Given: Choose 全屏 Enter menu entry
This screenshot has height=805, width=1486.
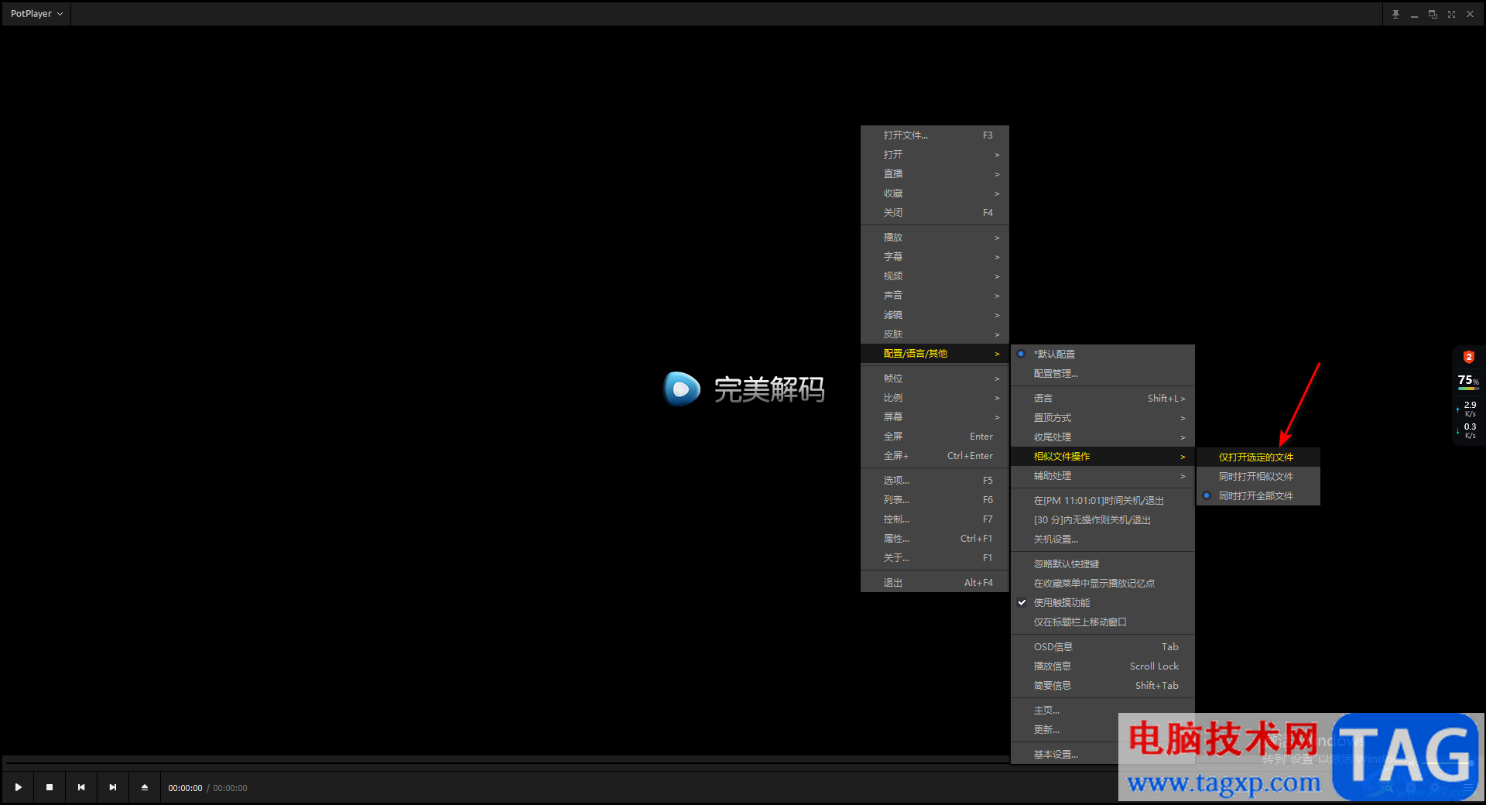Looking at the screenshot, I should 935,436.
